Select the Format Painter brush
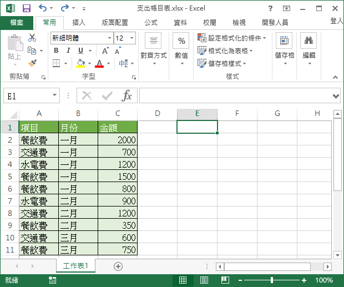The width and height of the screenshot is (344, 287). [x=32, y=63]
